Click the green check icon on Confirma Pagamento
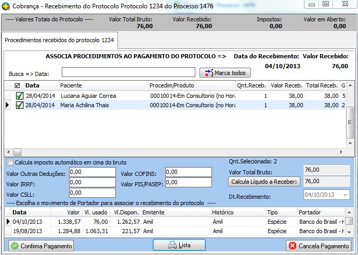This screenshot has height=255, width=358. click(x=14, y=246)
